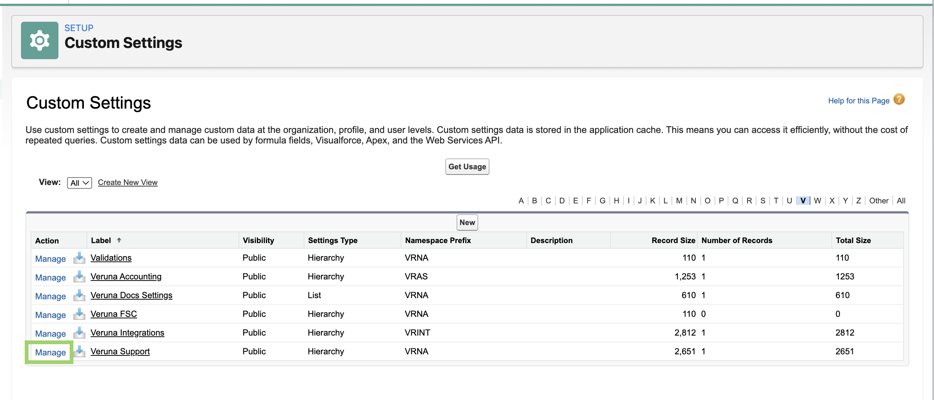Manage the Veruna Support setting
The height and width of the screenshot is (400, 934).
coord(51,352)
